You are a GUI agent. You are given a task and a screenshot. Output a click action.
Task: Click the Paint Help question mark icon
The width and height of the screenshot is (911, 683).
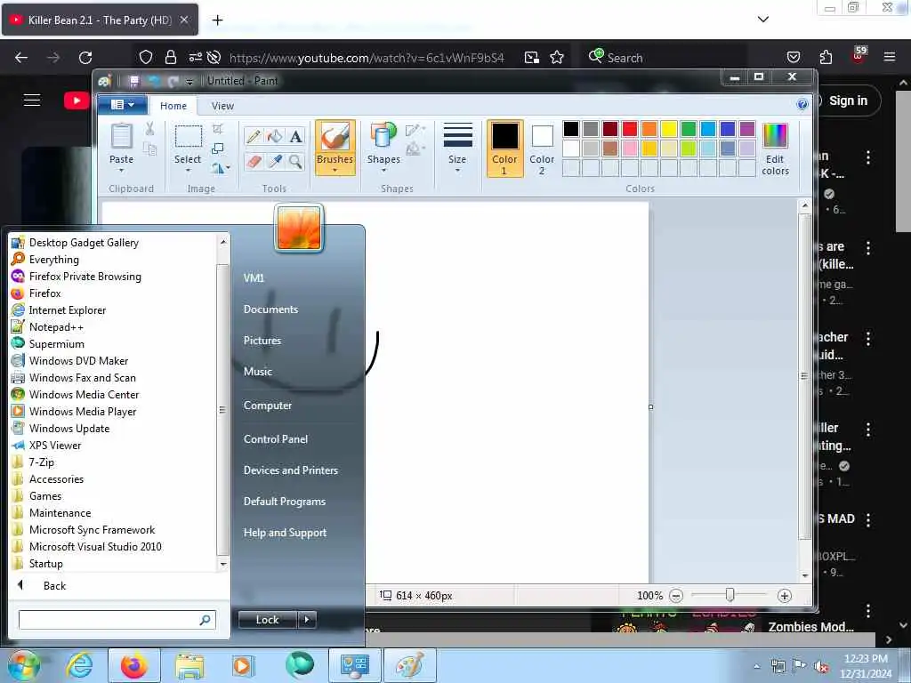[x=802, y=104]
